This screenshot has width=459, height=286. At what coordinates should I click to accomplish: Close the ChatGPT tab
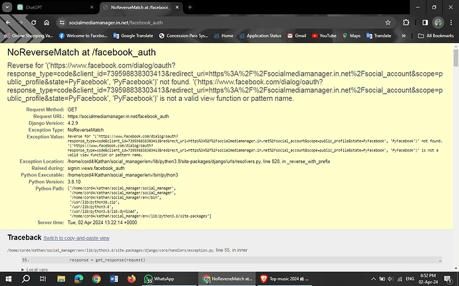tap(92, 7)
